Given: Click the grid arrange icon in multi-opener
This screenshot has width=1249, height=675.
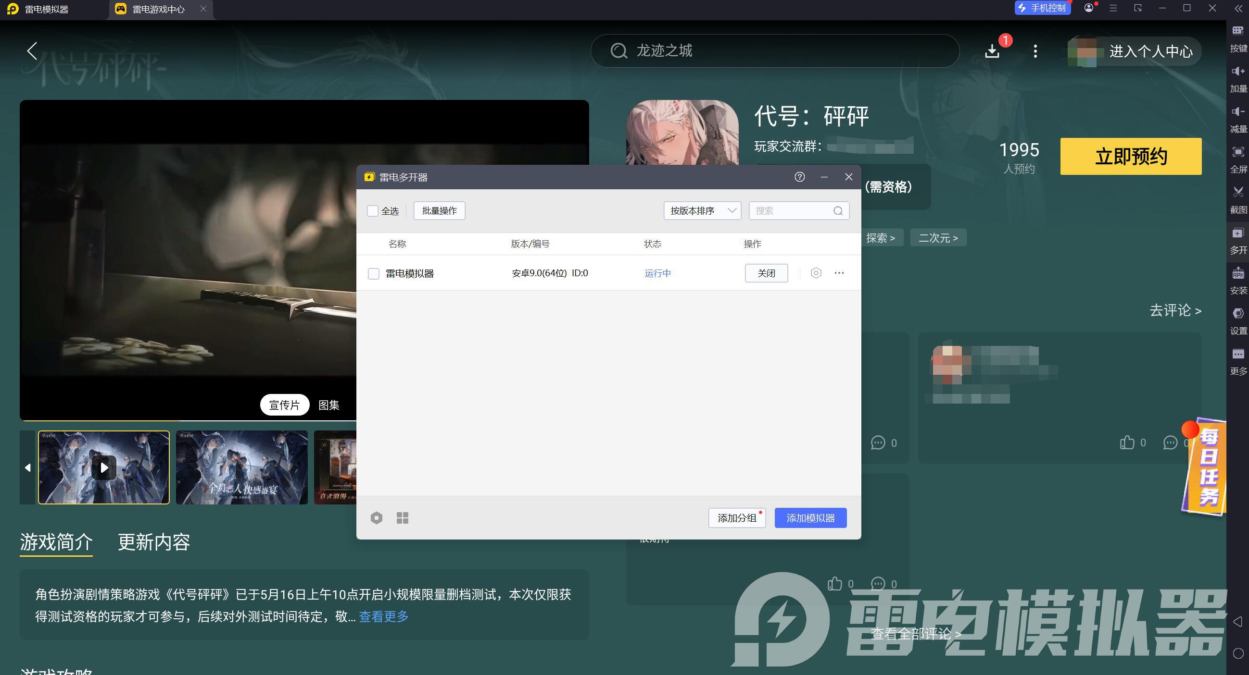Looking at the screenshot, I should [x=403, y=518].
